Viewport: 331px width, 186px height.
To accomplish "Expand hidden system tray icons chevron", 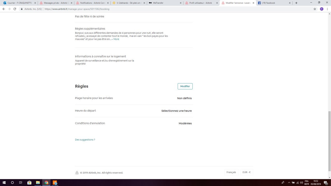I will (289, 183).
